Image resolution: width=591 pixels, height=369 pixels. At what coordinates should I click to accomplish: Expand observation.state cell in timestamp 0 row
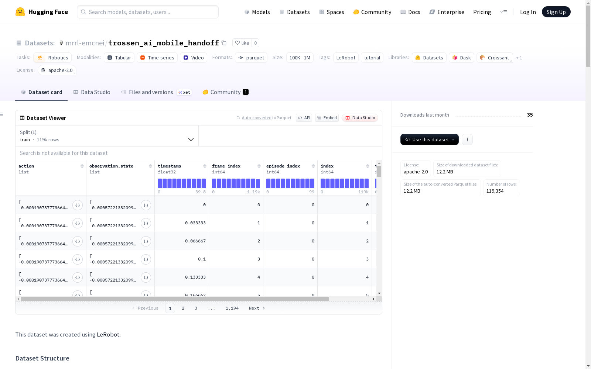point(146,205)
